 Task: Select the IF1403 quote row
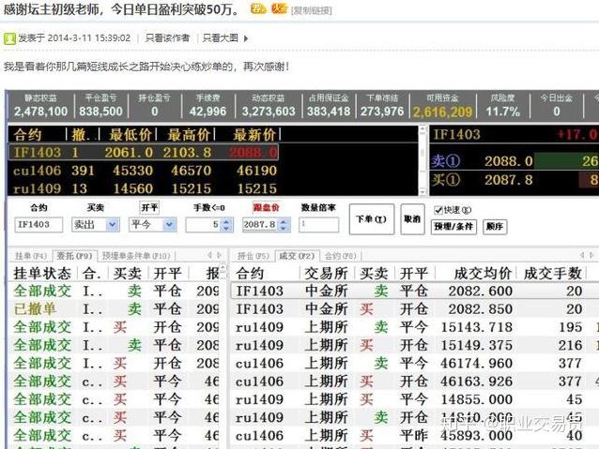144,153
